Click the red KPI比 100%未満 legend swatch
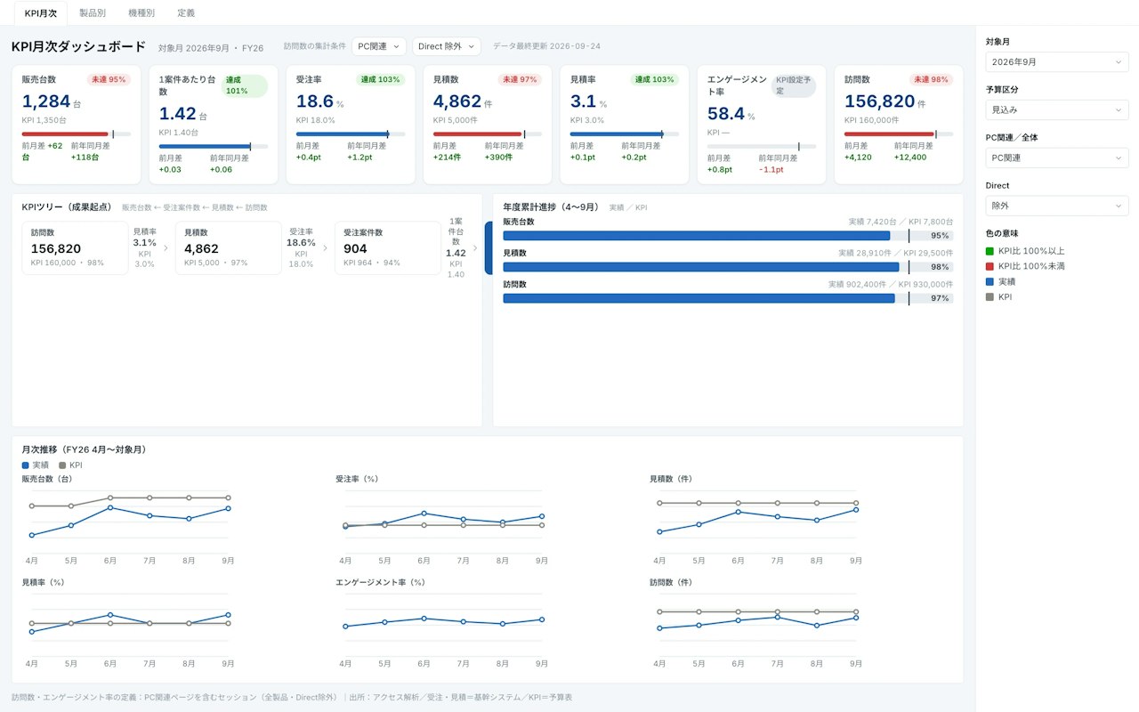This screenshot has width=1139, height=712. pos(990,266)
